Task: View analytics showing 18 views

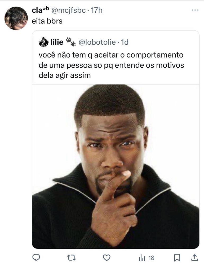Action: [x=146, y=258]
